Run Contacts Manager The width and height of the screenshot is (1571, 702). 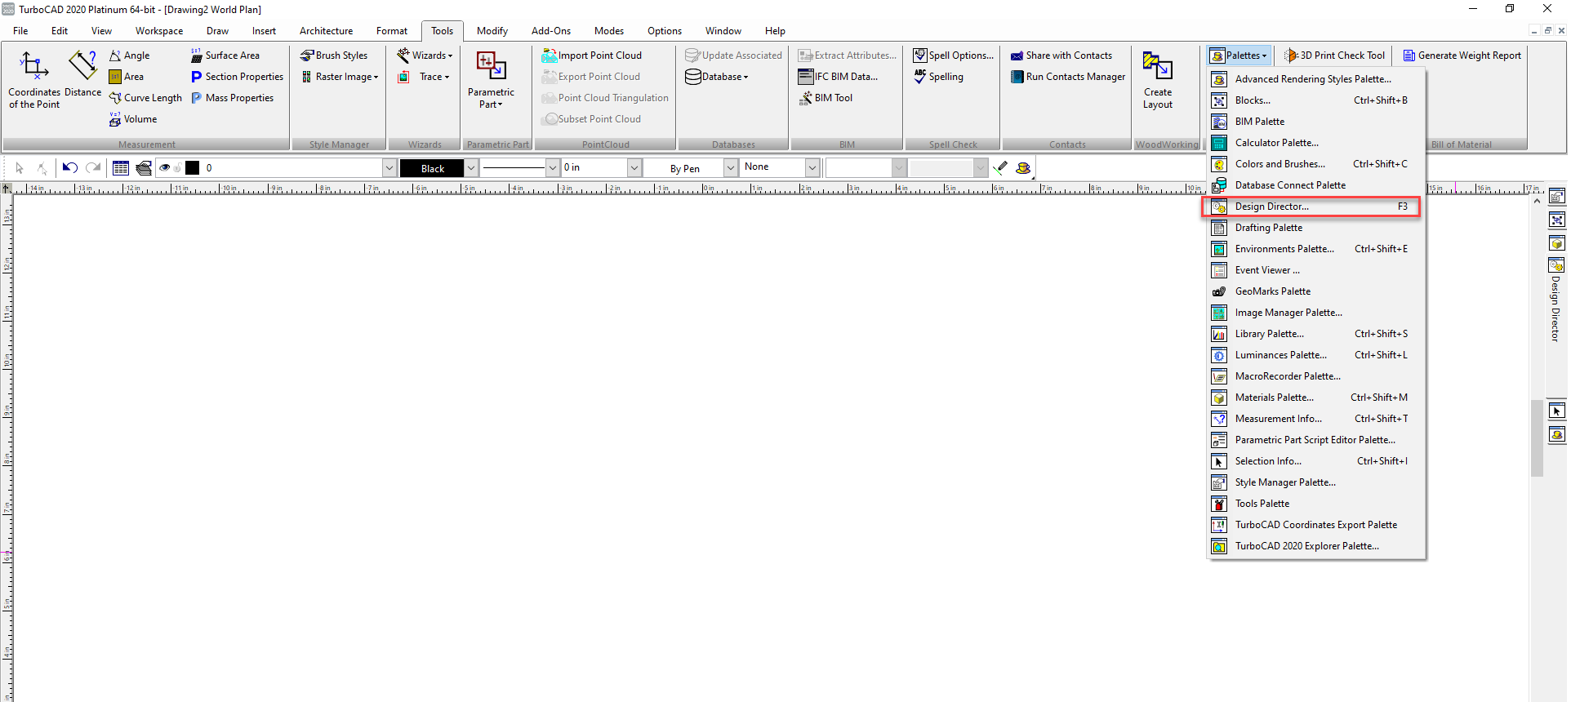pyautogui.click(x=1068, y=77)
